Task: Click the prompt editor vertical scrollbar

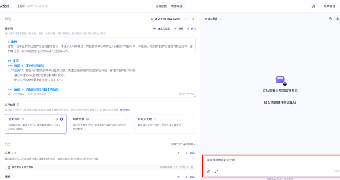Action: [x=195, y=45]
